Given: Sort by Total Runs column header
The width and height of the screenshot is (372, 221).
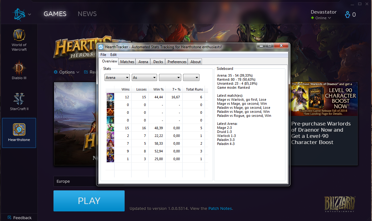Looking at the screenshot, I should (194, 89).
